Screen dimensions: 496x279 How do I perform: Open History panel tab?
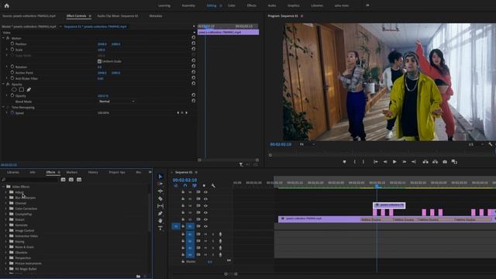tap(93, 172)
